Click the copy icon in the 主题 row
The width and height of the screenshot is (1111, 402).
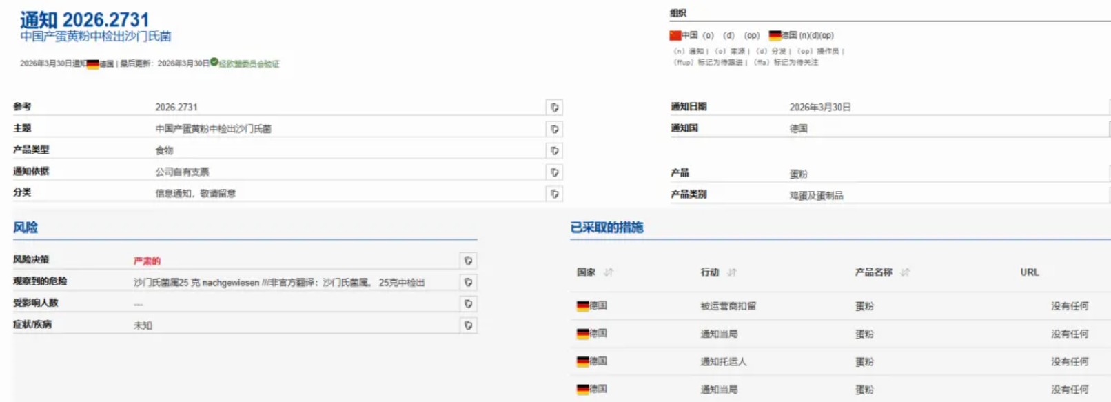(x=554, y=129)
